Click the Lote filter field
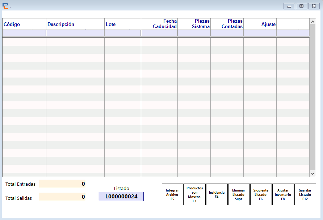The width and height of the screenshot is (323, 220). [122, 33]
